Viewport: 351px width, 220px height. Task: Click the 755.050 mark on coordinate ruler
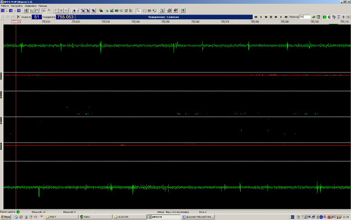click(x=166, y=22)
